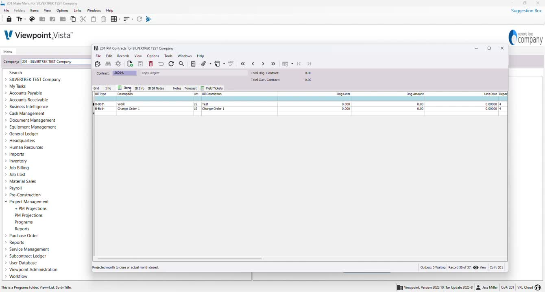
Task: Click the Bill Type column header
Action: (105, 94)
